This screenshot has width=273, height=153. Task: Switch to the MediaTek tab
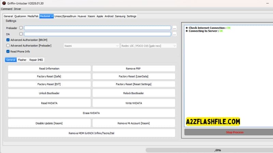click(33, 16)
